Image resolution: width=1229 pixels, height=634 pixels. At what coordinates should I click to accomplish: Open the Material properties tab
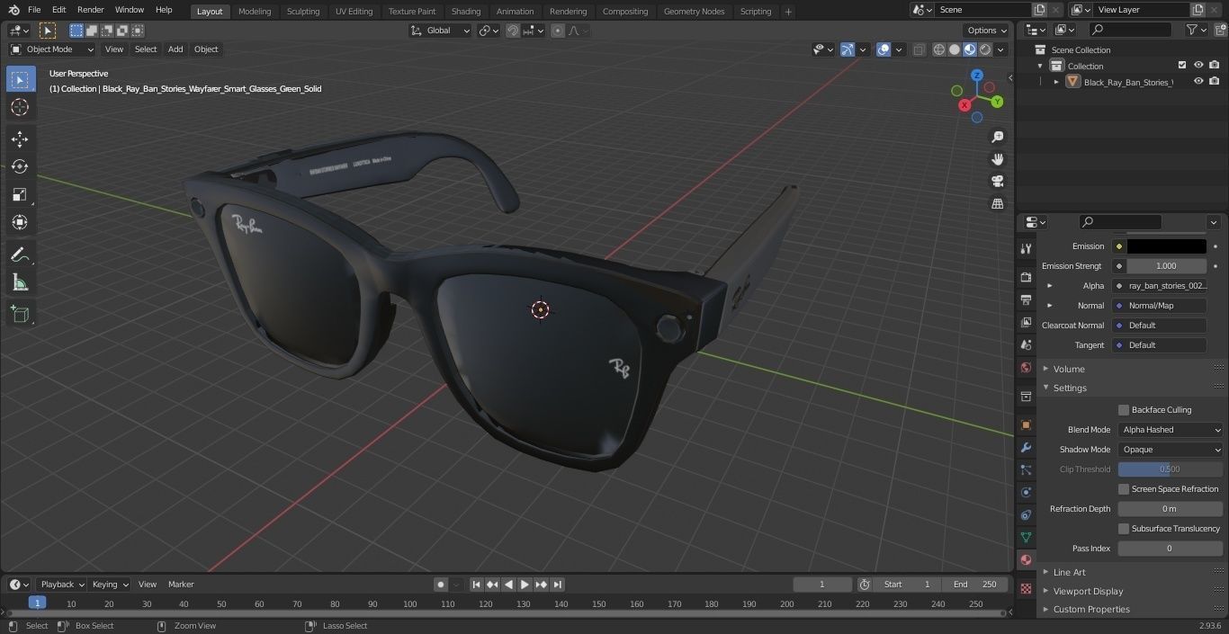tap(1026, 559)
